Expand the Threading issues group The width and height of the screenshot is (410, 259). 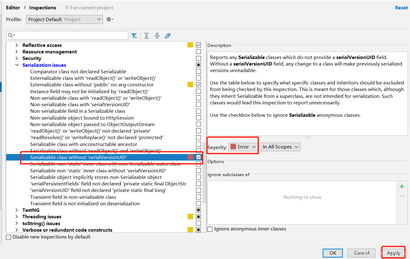(17, 217)
